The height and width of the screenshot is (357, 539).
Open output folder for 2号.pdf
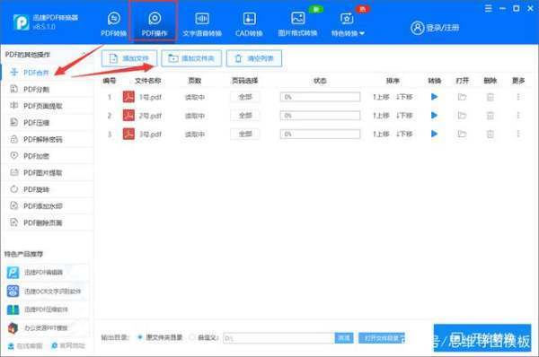tap(462, 116)
